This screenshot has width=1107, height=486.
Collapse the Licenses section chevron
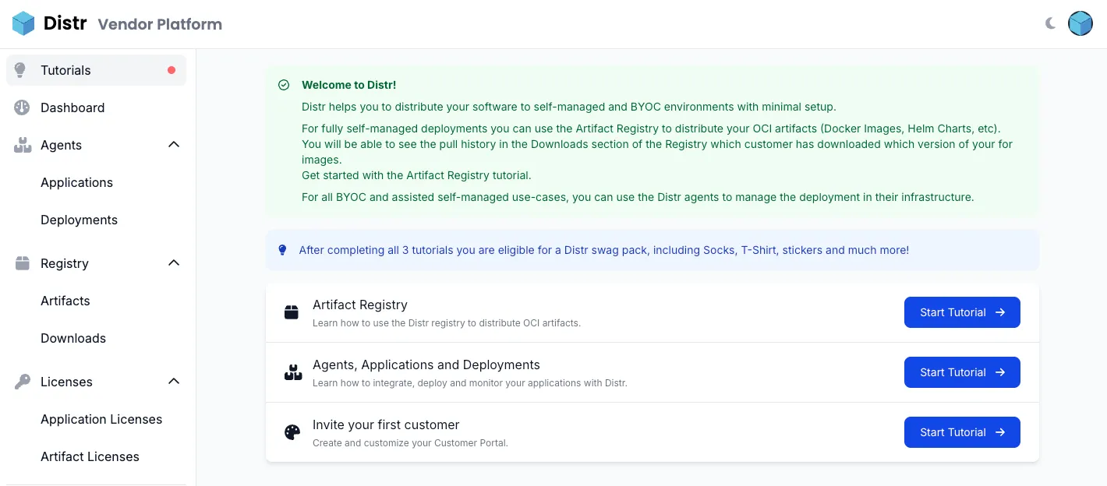[174, 382]
